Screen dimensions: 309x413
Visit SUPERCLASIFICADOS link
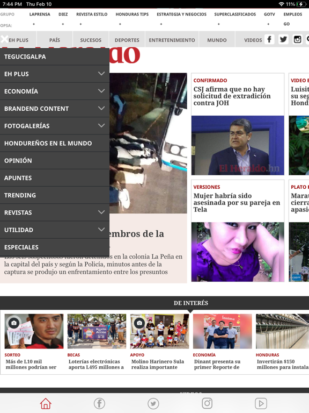point(235,14)
